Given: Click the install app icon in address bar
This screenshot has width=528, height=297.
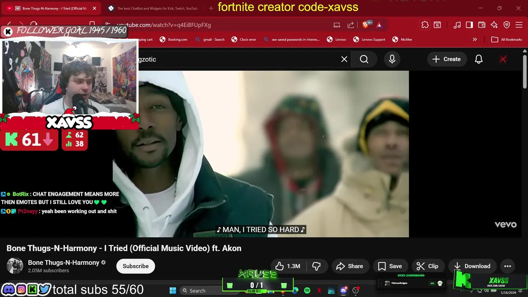Looking at the screenshot, I should 337,25.
